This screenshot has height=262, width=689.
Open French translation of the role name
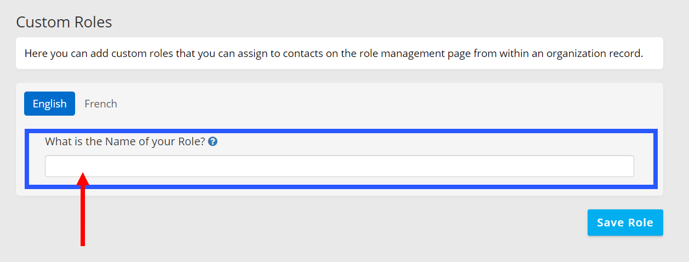coord(101,104)
